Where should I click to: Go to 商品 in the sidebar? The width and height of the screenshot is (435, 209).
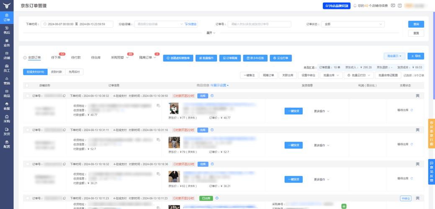coord(7,94)
